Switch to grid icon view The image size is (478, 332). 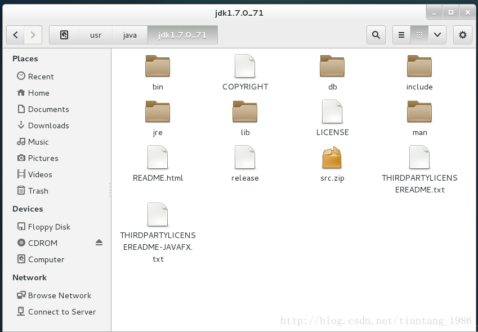pyautogui.click(x=419, y=35)
